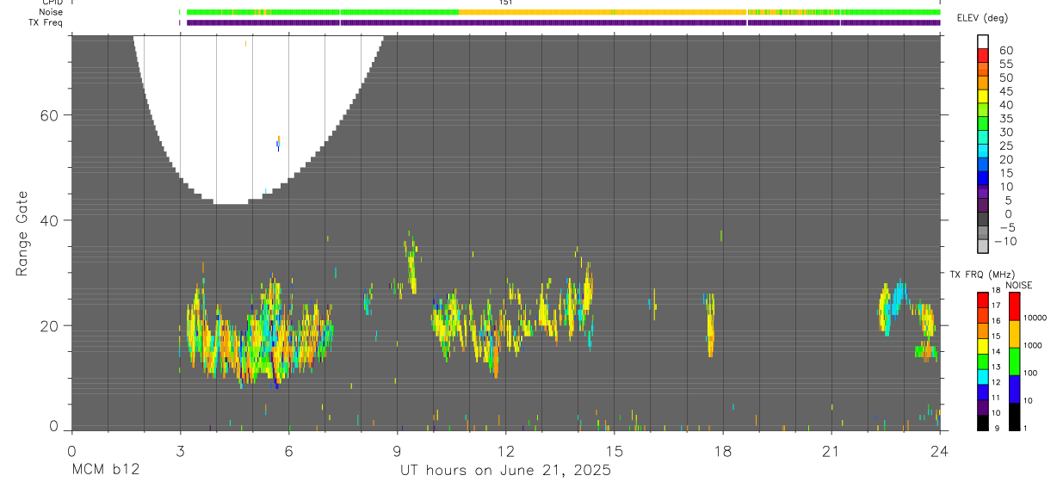Click the 'NOISE' legend title
The height and width of the screenshot is (488, 1057).
[1018, 285]
